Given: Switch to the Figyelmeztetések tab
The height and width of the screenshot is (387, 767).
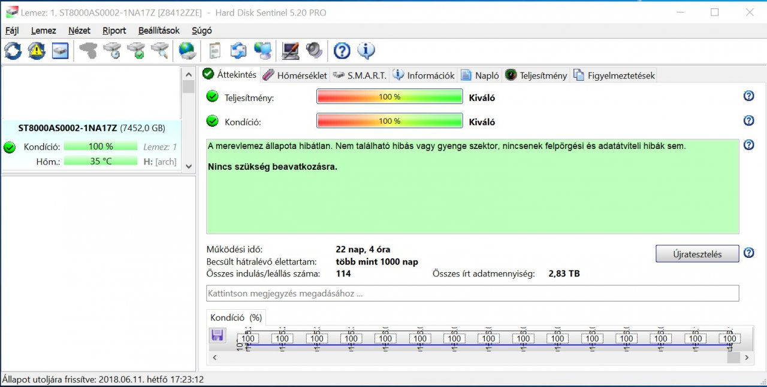Looking at the screenshot, I should (x=614, y=75).
